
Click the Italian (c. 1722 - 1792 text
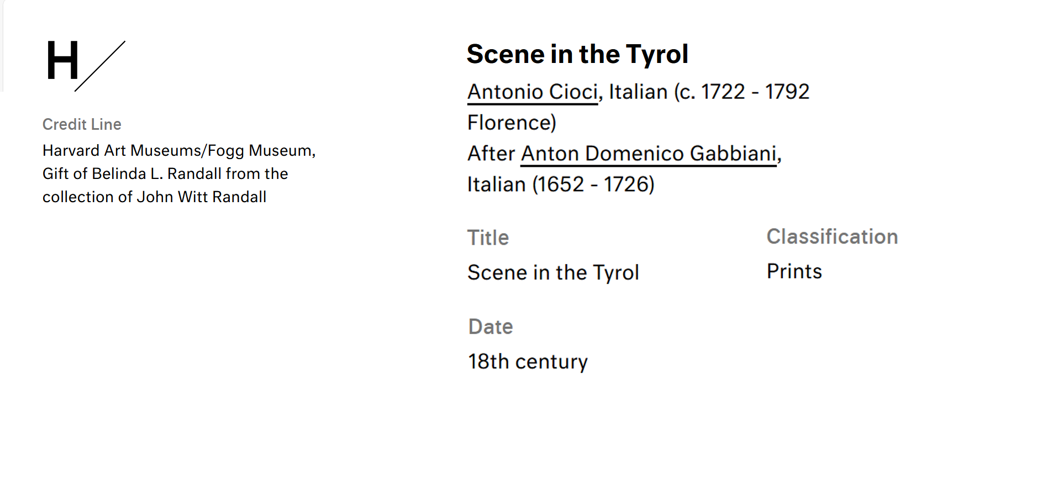[x=709, y=92]
